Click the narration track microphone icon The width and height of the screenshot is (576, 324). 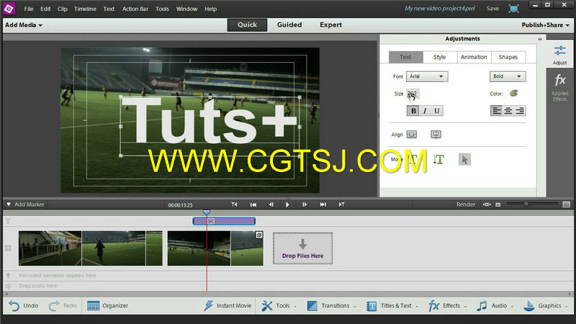8,275
